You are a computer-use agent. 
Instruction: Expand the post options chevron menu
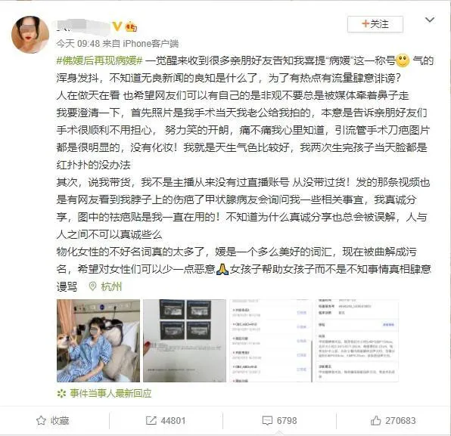pyautogui.click(x=430, y=20)
